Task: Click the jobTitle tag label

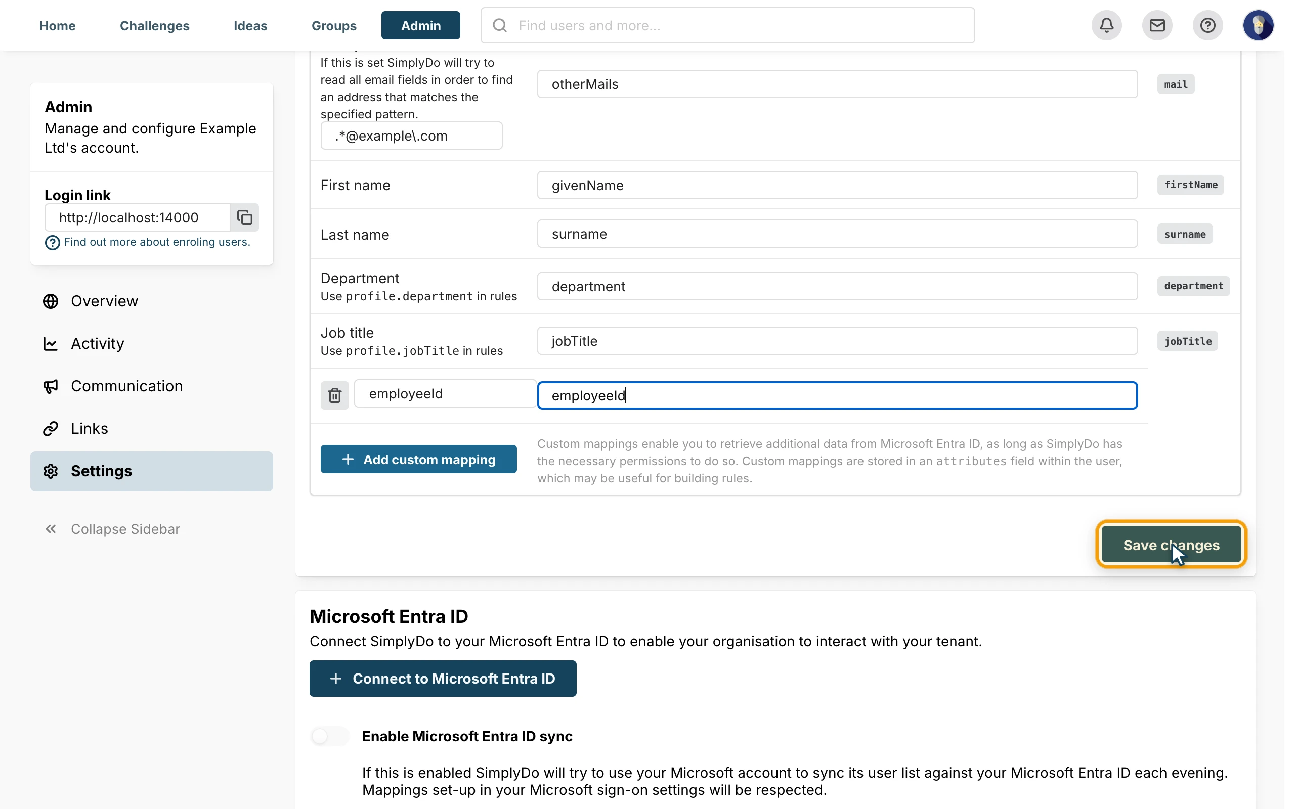Action: tap(1187, 341)
